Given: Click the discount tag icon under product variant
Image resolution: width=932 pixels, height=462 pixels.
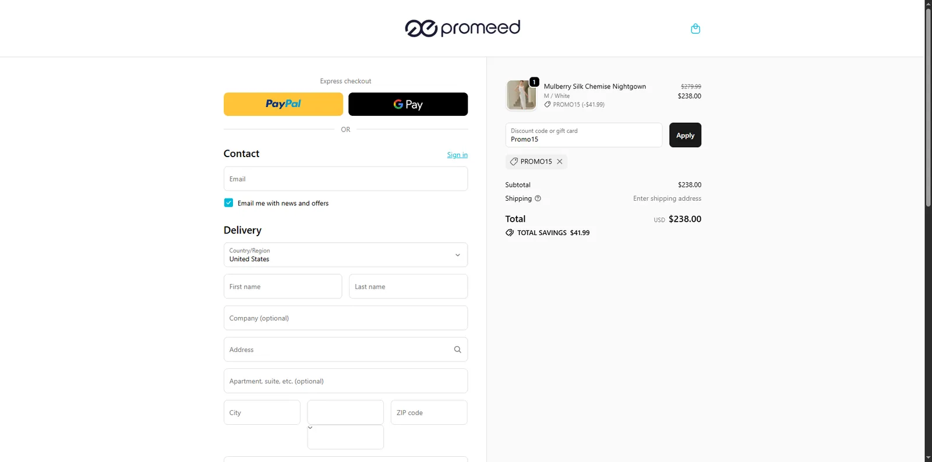Looking at the screenshot, I should pyautogui.click(x=547, y=104).
